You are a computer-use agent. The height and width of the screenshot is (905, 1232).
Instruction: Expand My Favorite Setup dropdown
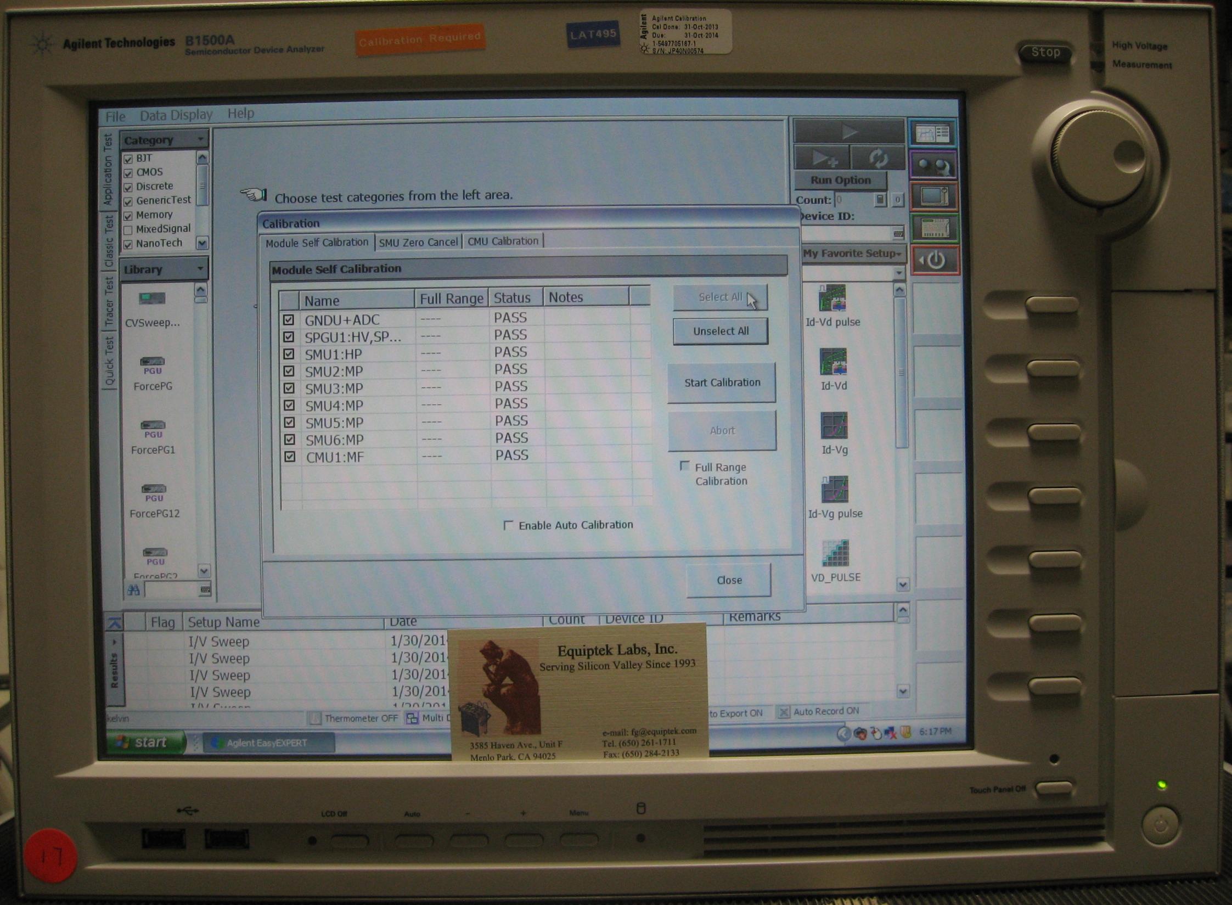click(852, 254)
